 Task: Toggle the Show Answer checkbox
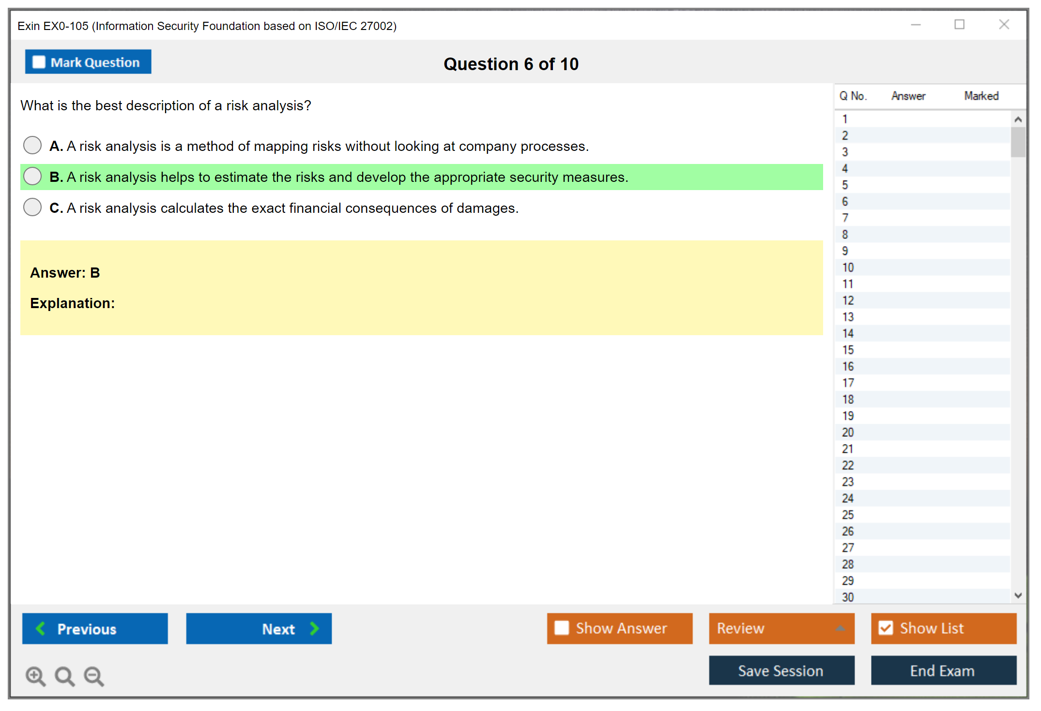tap(562, 628)
